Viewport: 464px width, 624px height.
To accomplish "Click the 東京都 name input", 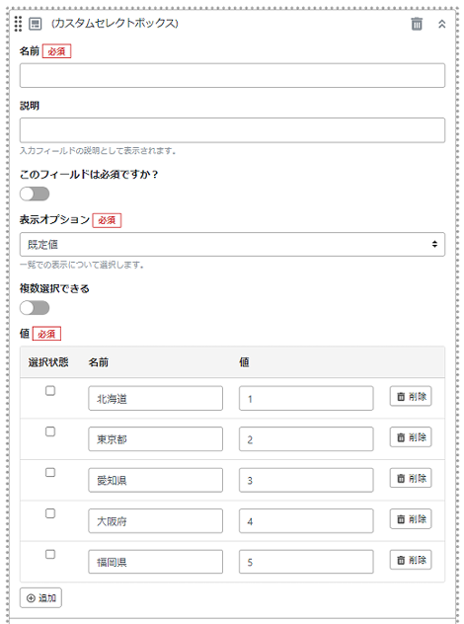I will click(x=156, y=439).
